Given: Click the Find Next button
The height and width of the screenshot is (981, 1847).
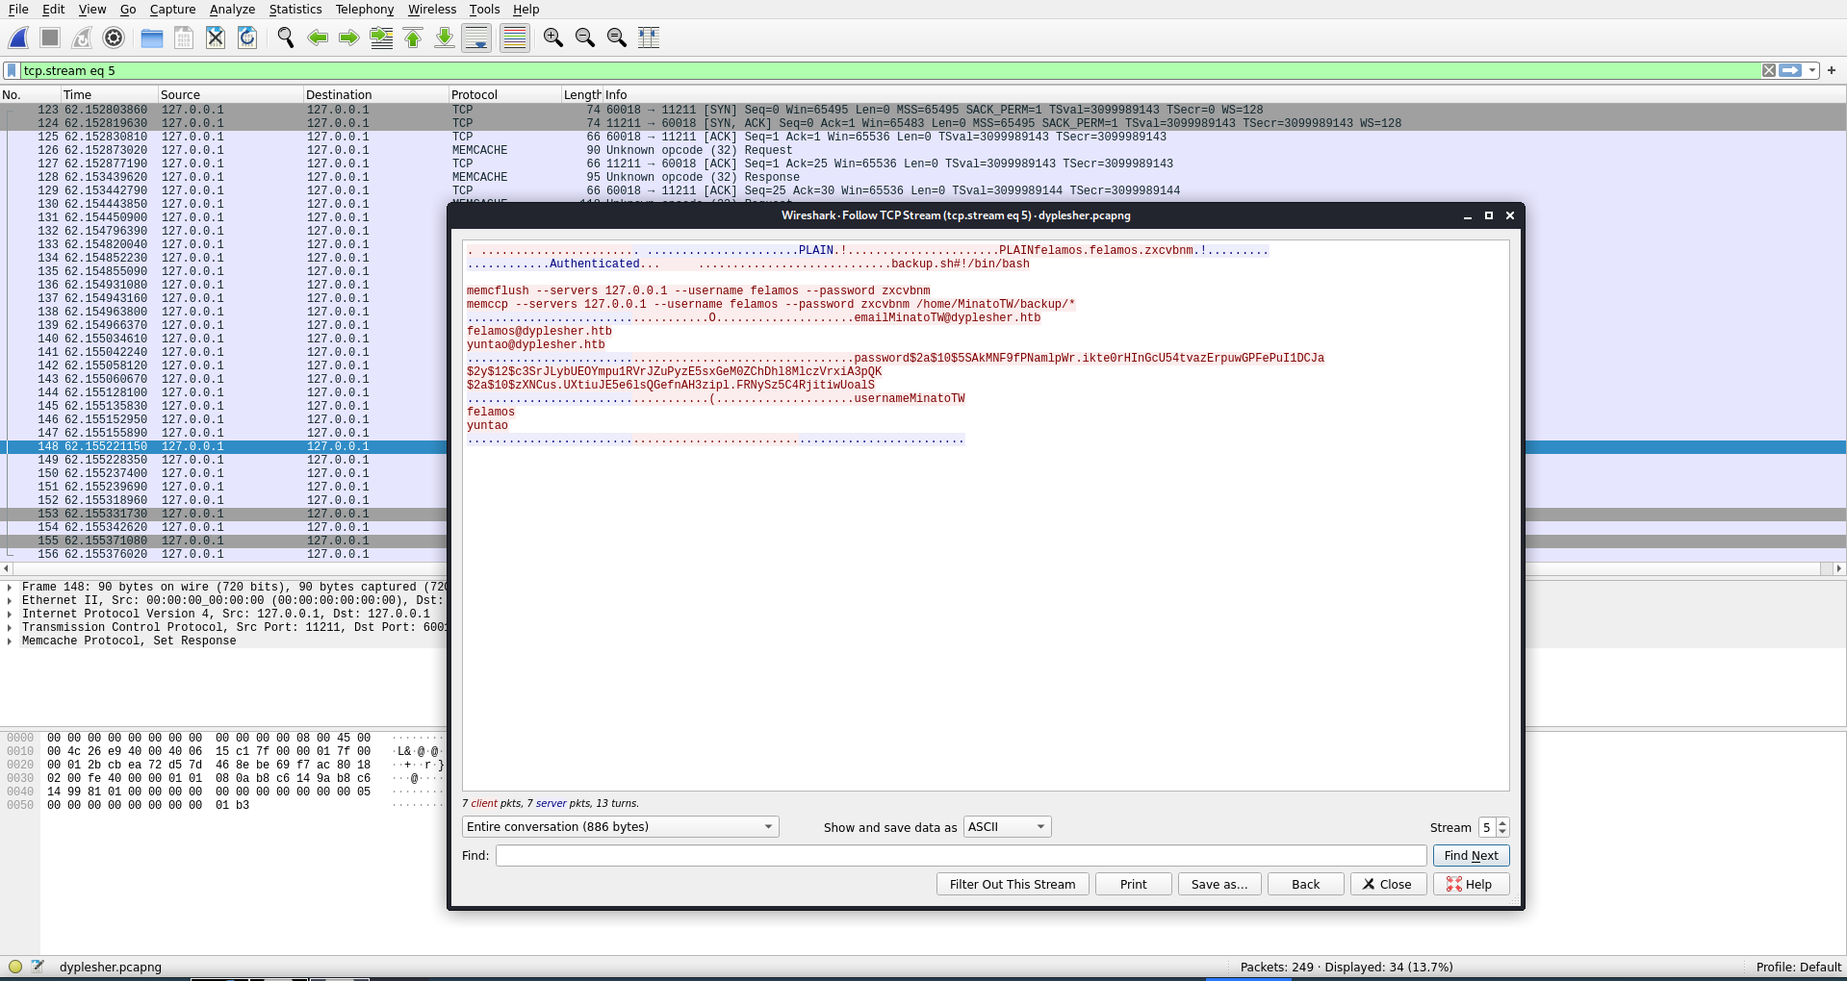Looking at the screenshot, I should point(1471,856).
